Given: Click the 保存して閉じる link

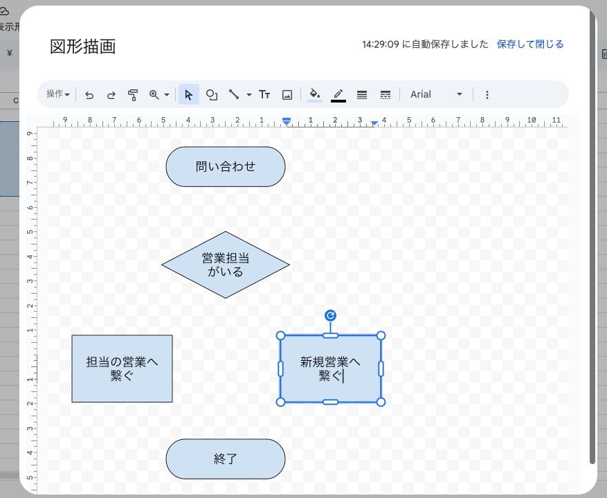Looking at the screenshot, I should pyautogui.click(x=531, y=43).
